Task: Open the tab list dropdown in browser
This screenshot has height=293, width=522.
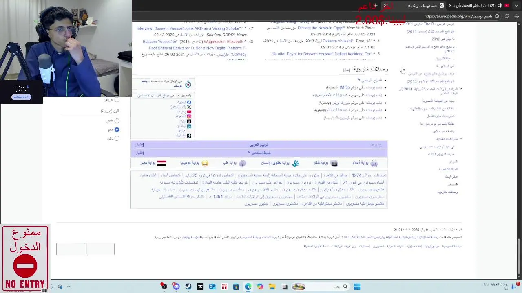Action: (x=516, y=5)
